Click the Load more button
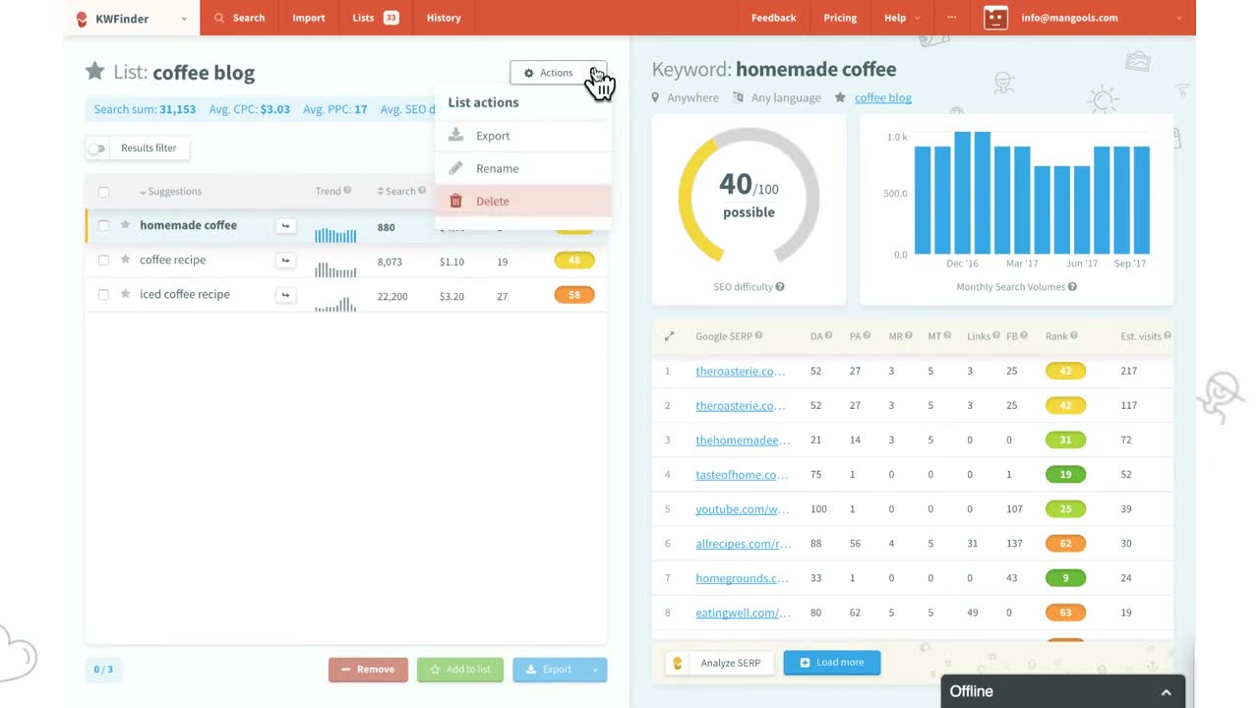The width and height of the screenshot is (1259, 708). pos(832,663)
